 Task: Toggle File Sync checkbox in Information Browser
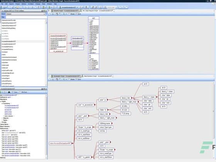click(20, 92)
